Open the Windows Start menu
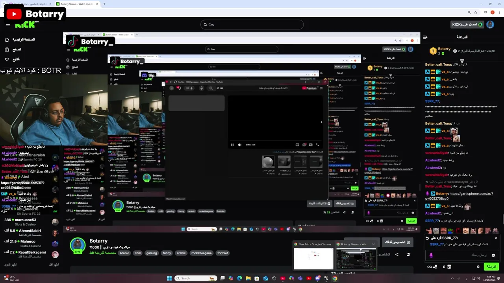 click(x=169, y=278)
